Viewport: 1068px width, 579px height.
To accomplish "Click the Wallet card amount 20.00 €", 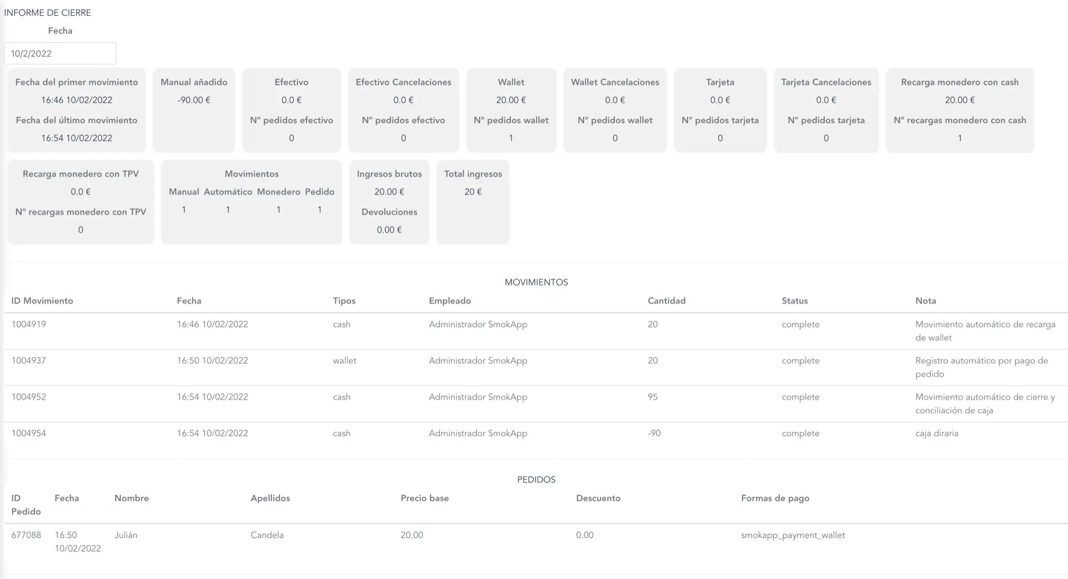I will [511, 100].
